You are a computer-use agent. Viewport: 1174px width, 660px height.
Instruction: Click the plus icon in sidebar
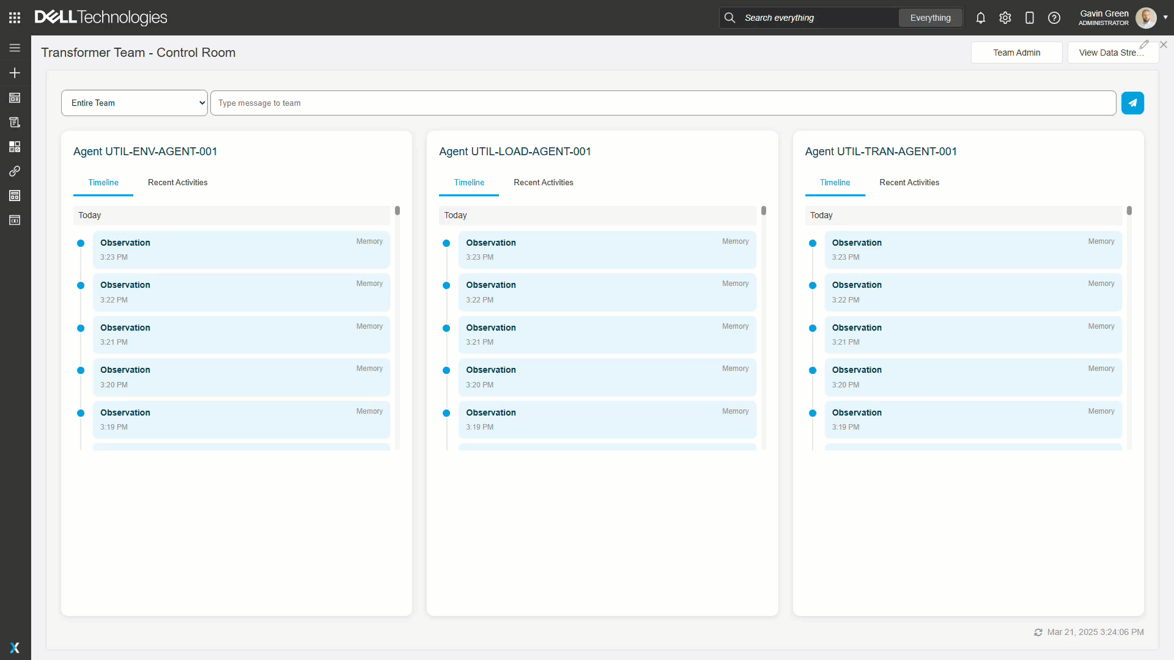click(15, 73)
